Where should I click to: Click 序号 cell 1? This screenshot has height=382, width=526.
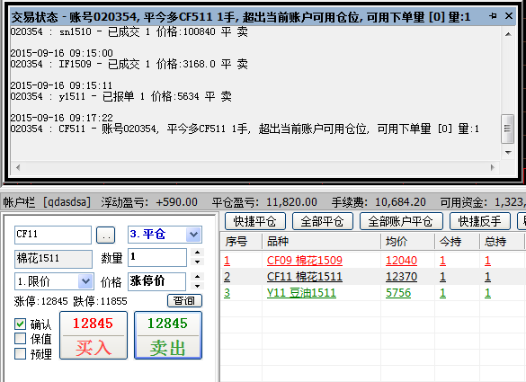click(x=227, y=261)
